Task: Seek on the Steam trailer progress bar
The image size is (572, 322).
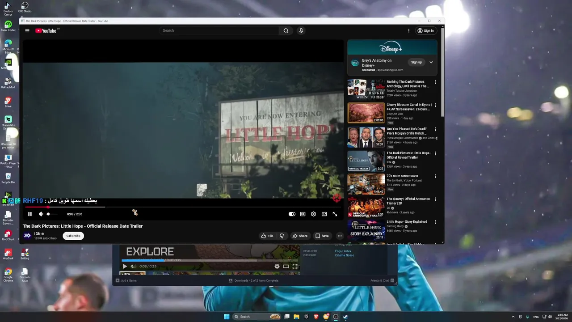Action: 210,260
